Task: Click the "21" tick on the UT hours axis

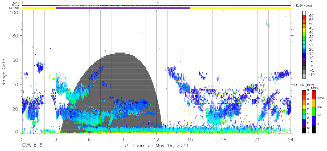Action: click(x=257, y=140)
